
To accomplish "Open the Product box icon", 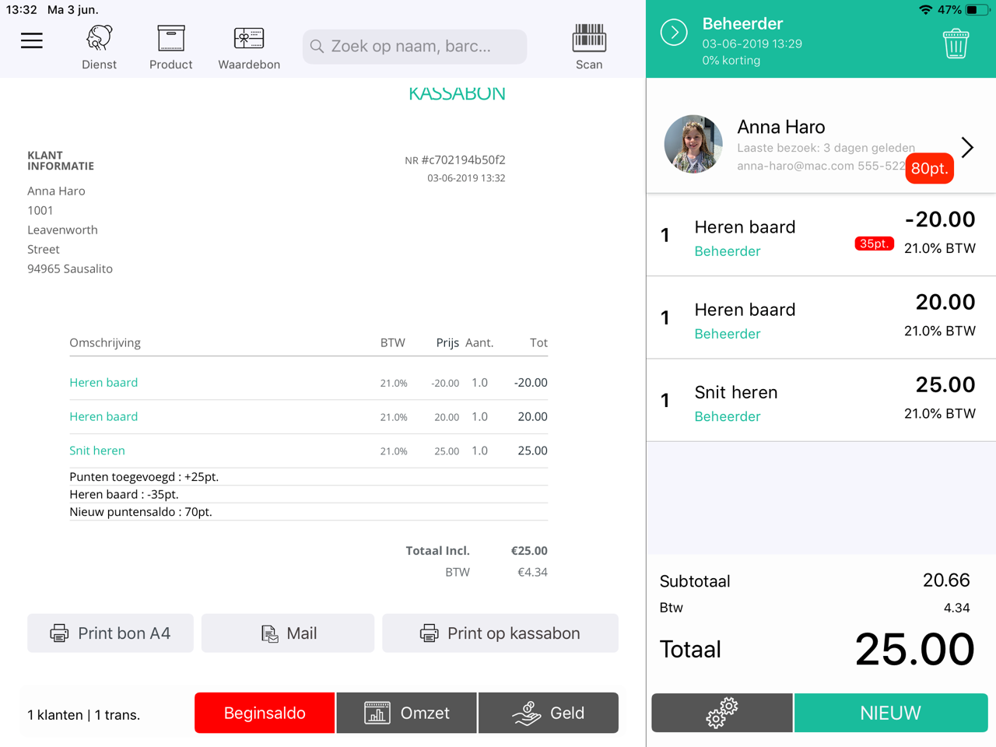I will 171,47.
